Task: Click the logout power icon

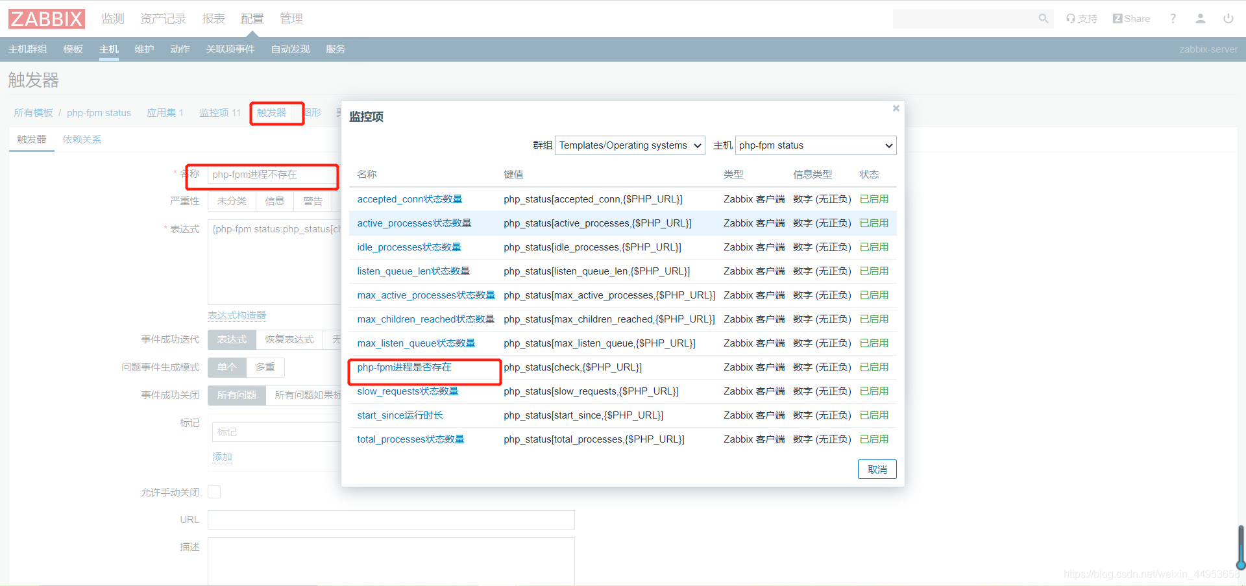Action: coord(1228,19)
